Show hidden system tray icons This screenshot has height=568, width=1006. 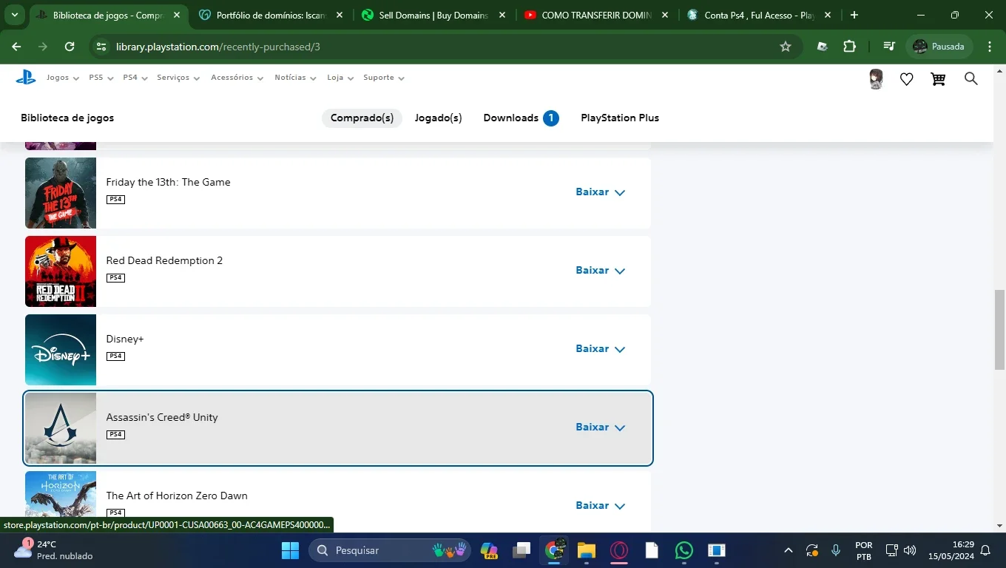(x=789, y=550)
